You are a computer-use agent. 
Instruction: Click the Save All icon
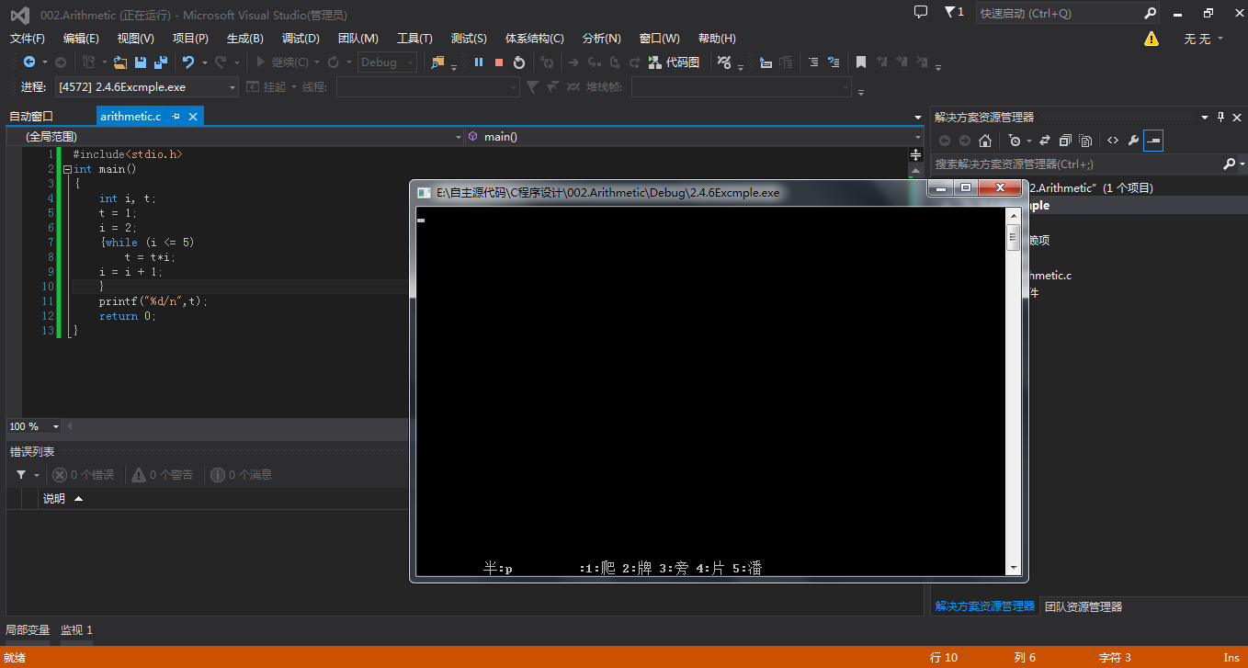tap(161, 62)
